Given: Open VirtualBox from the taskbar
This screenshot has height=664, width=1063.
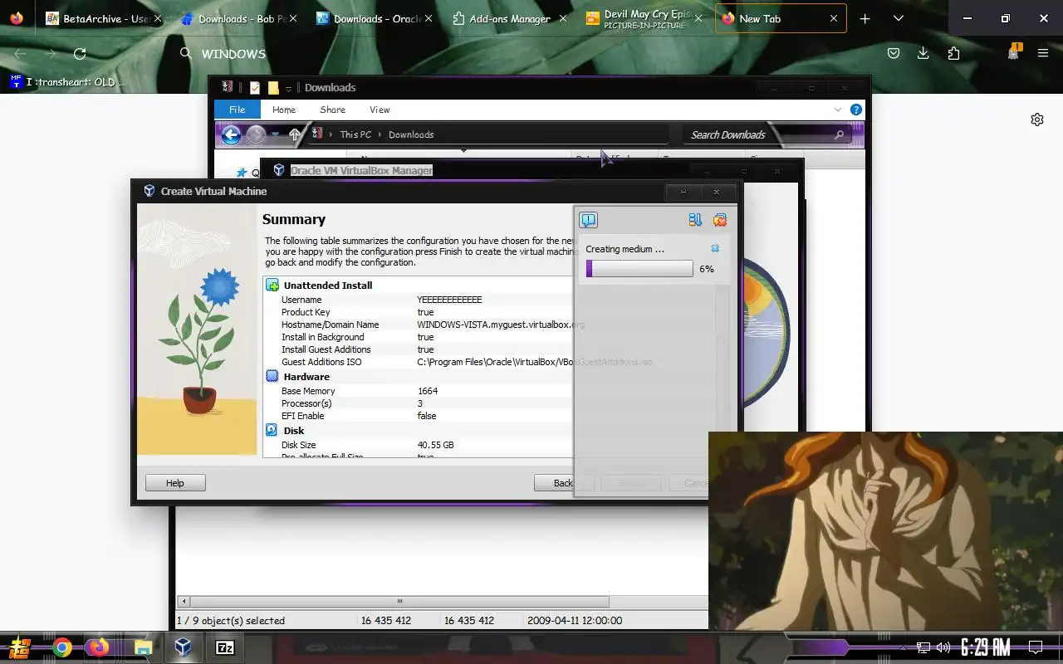Looking at the screenshot, I should point(183,647).
